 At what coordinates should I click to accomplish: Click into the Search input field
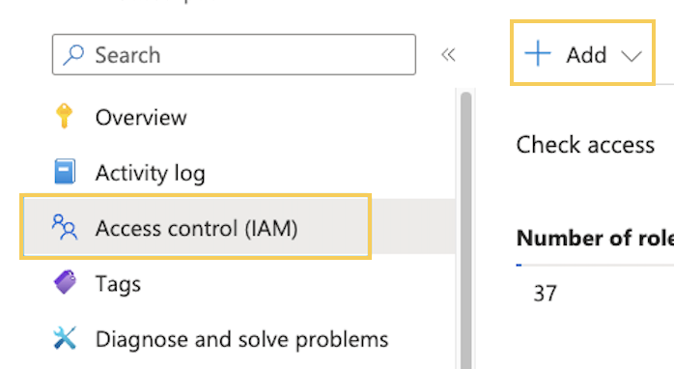point(234,55)
